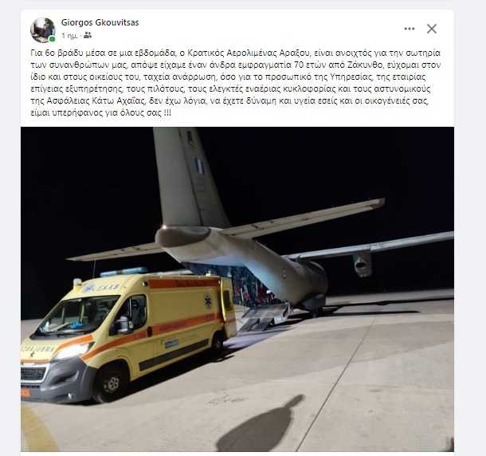The image size is (486, 456).
Task: Close the post with the X button
Action: tap(432, 29)
